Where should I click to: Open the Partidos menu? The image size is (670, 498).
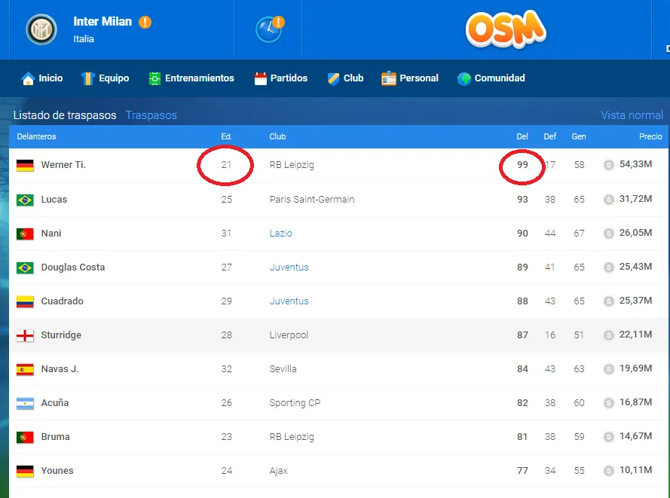pos(280,78)
